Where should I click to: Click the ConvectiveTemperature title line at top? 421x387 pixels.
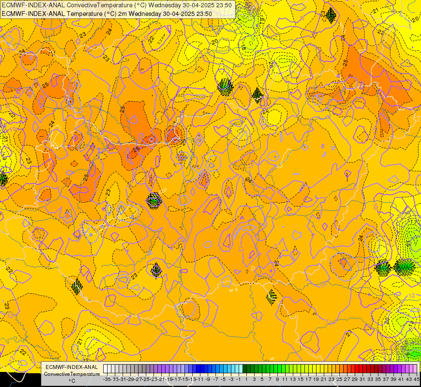[x=117, y=5]
